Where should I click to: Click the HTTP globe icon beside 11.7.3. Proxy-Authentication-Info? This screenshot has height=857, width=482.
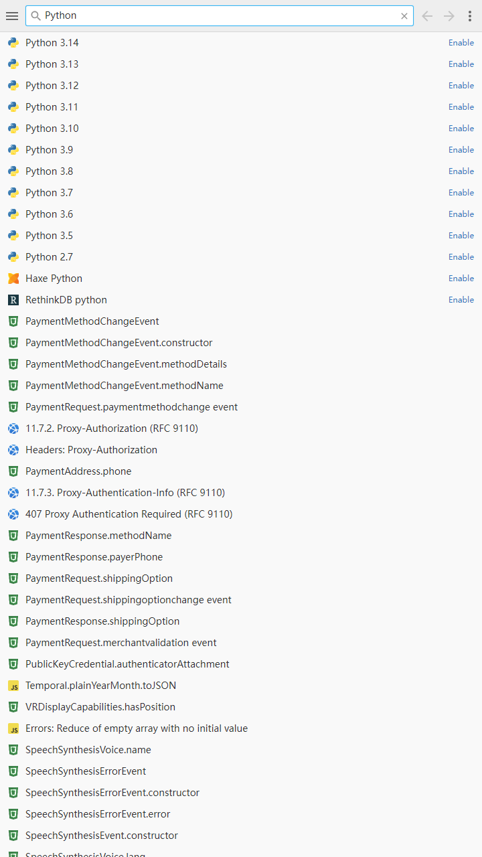[x=13, y=493]
